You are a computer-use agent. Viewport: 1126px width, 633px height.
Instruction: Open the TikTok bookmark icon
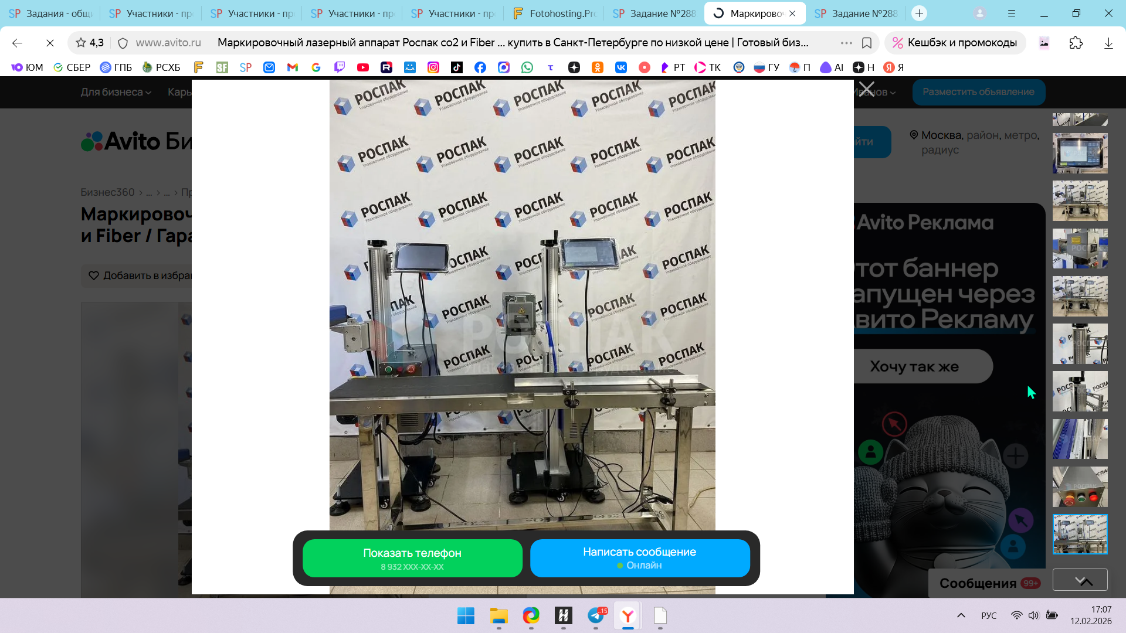457,67
